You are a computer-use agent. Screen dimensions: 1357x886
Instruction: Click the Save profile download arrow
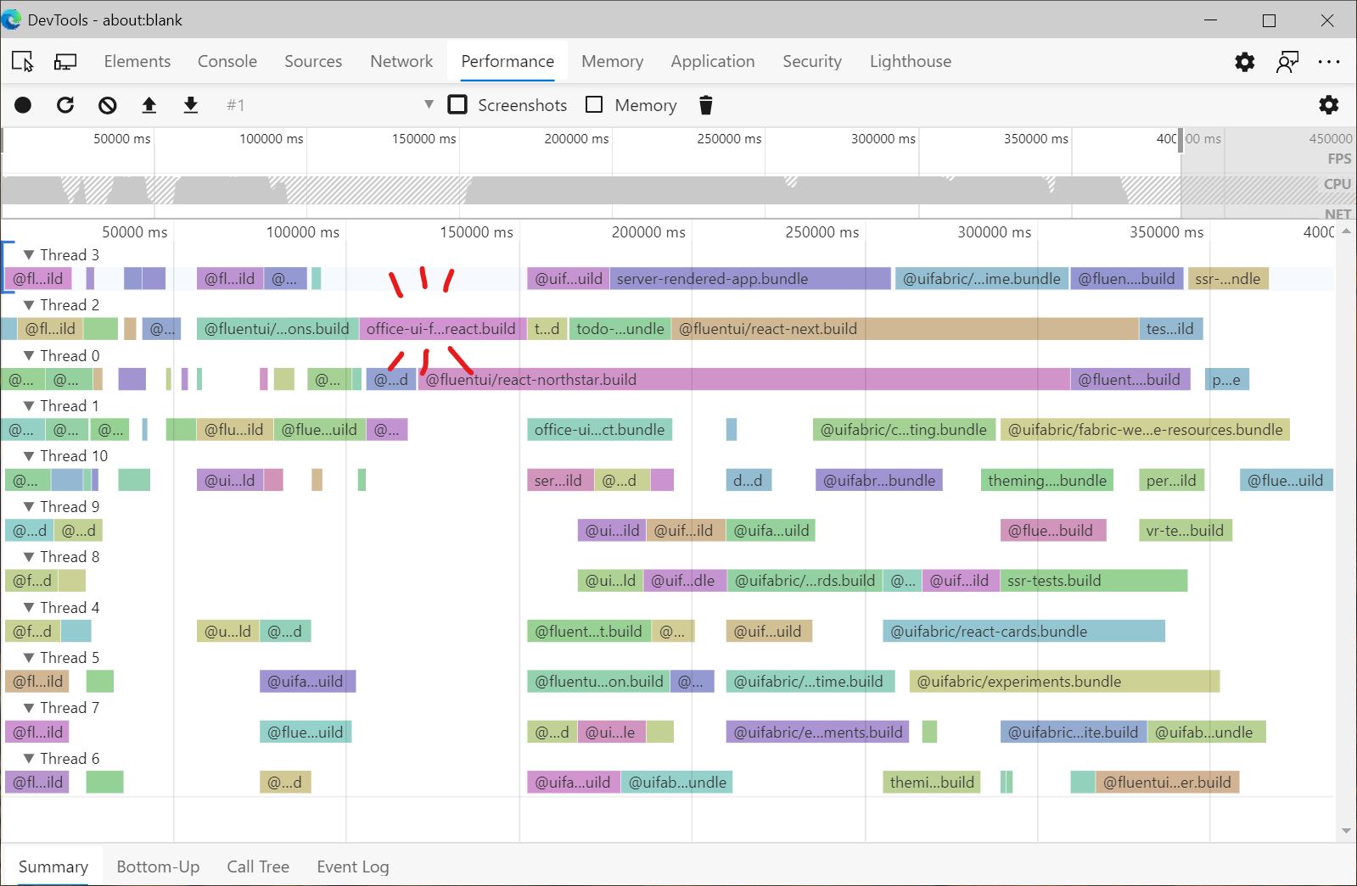click(191, 105)
